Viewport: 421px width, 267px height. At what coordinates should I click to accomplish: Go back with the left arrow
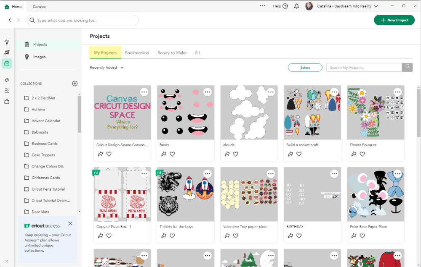click(x=10, y=20)
